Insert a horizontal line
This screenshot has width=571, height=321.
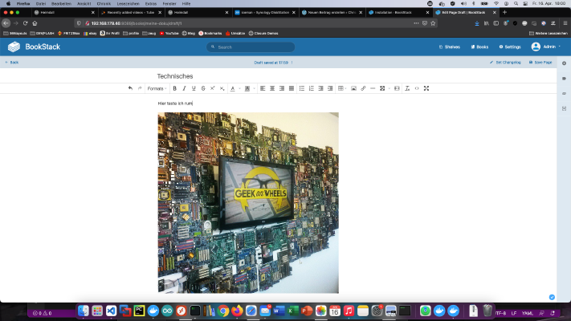(373, 88)
